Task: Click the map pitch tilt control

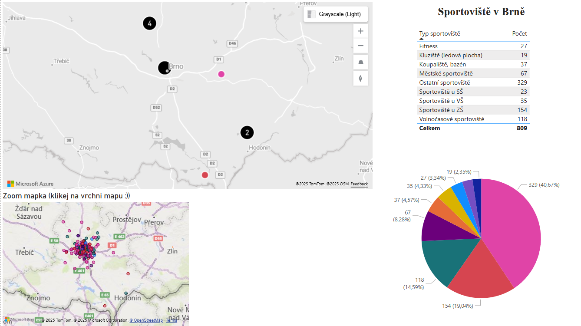Action: point(360,62)
